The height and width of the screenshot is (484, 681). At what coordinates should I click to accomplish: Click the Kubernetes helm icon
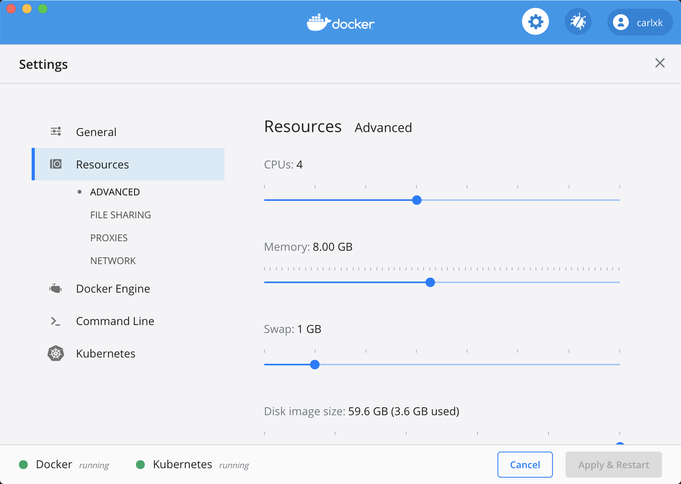(56, 353)
